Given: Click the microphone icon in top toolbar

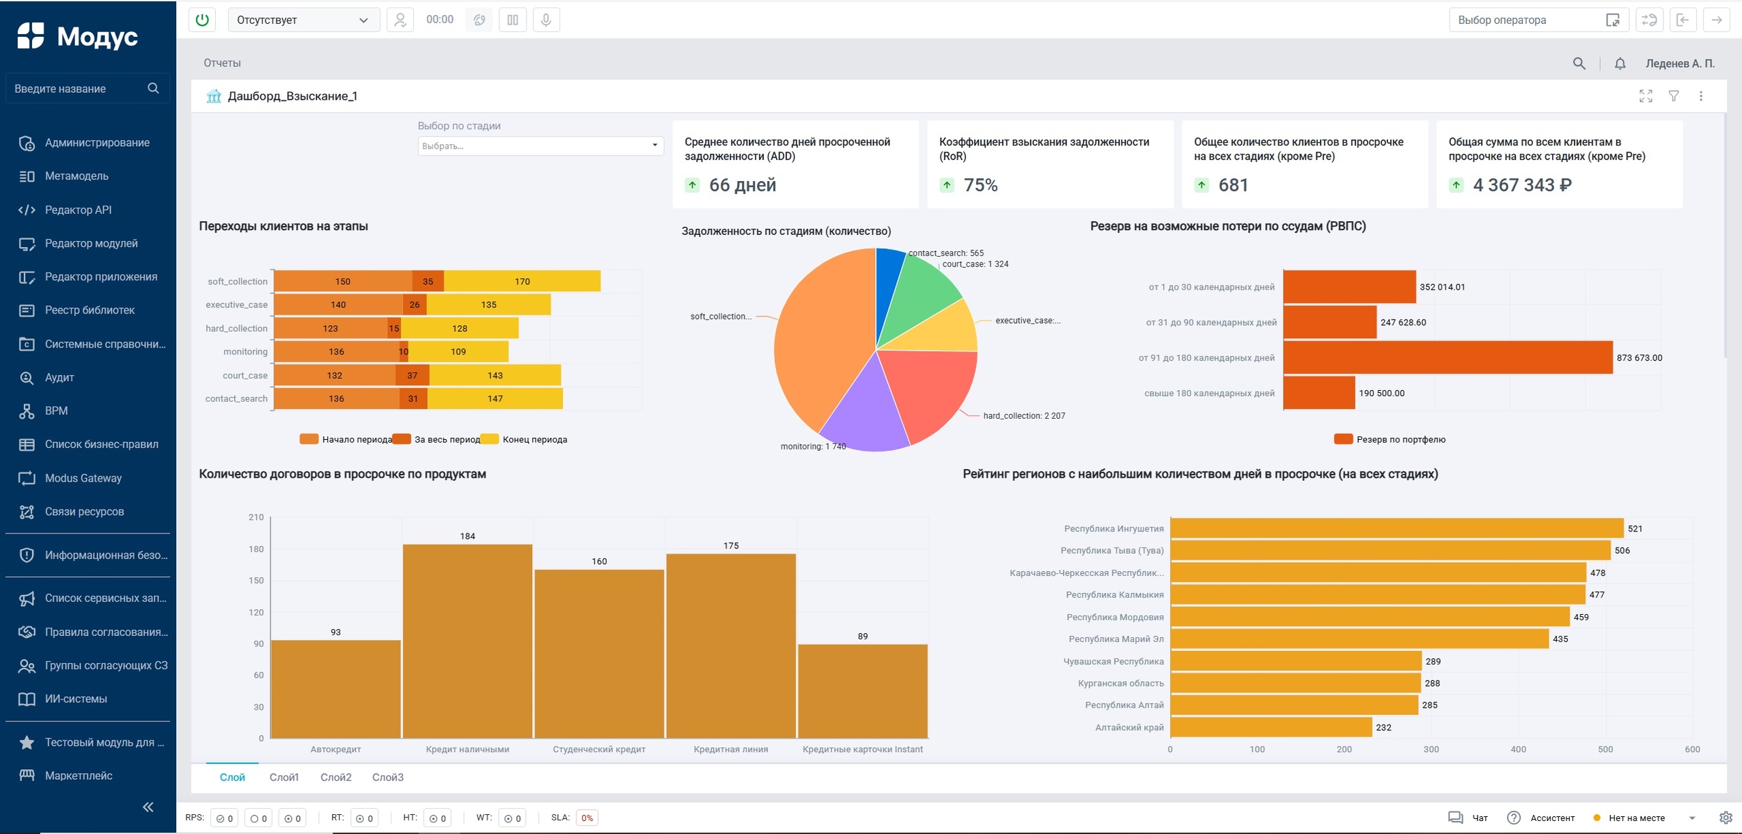Looking at the screenshot, I should point(546,20).
